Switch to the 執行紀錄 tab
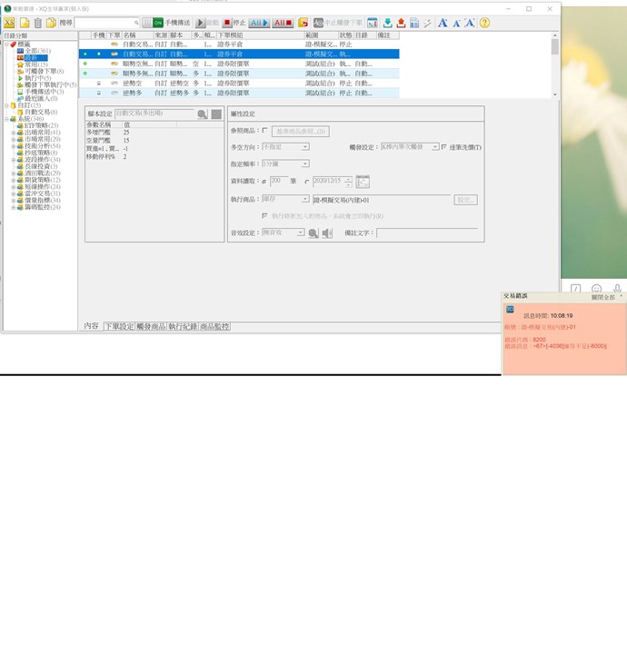 (182, 326)
